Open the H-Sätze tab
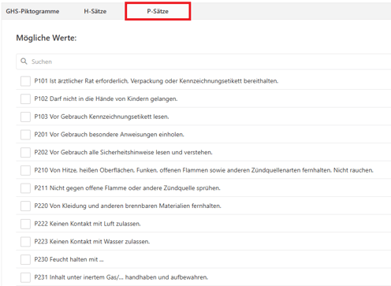The height and width of the screenshot is (286, 391). click(95, 11)
